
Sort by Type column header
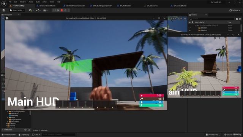(229, 22)
